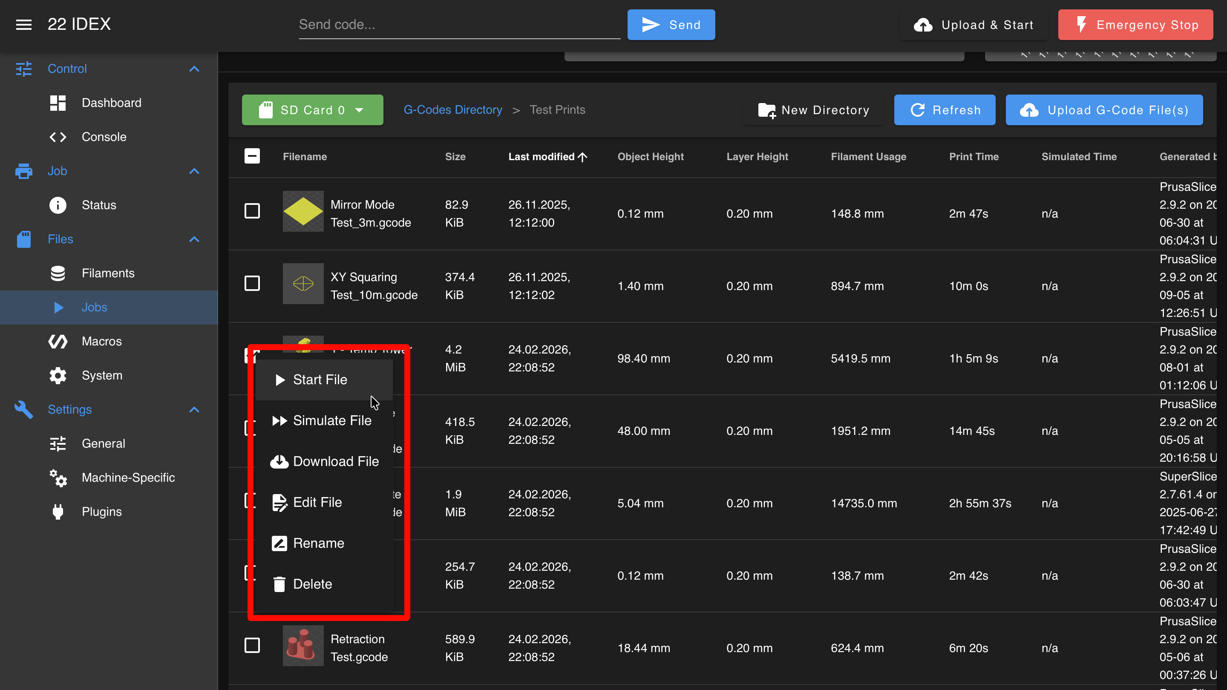This screenshot has height=690, width=1227.
Task: Collapse the Control section chevron
Action: [194, 69]
